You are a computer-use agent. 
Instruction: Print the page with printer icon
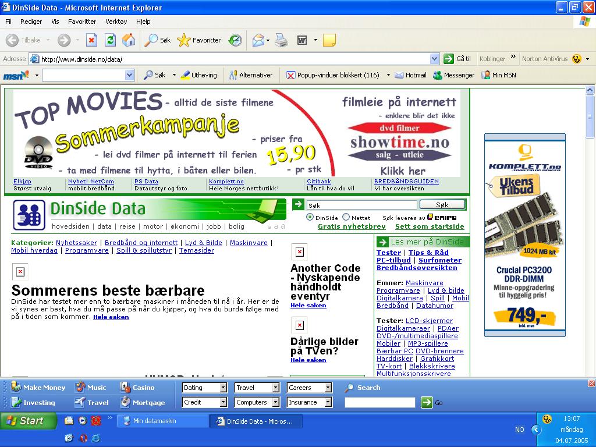pyautogui.click(x=281, y=40)
